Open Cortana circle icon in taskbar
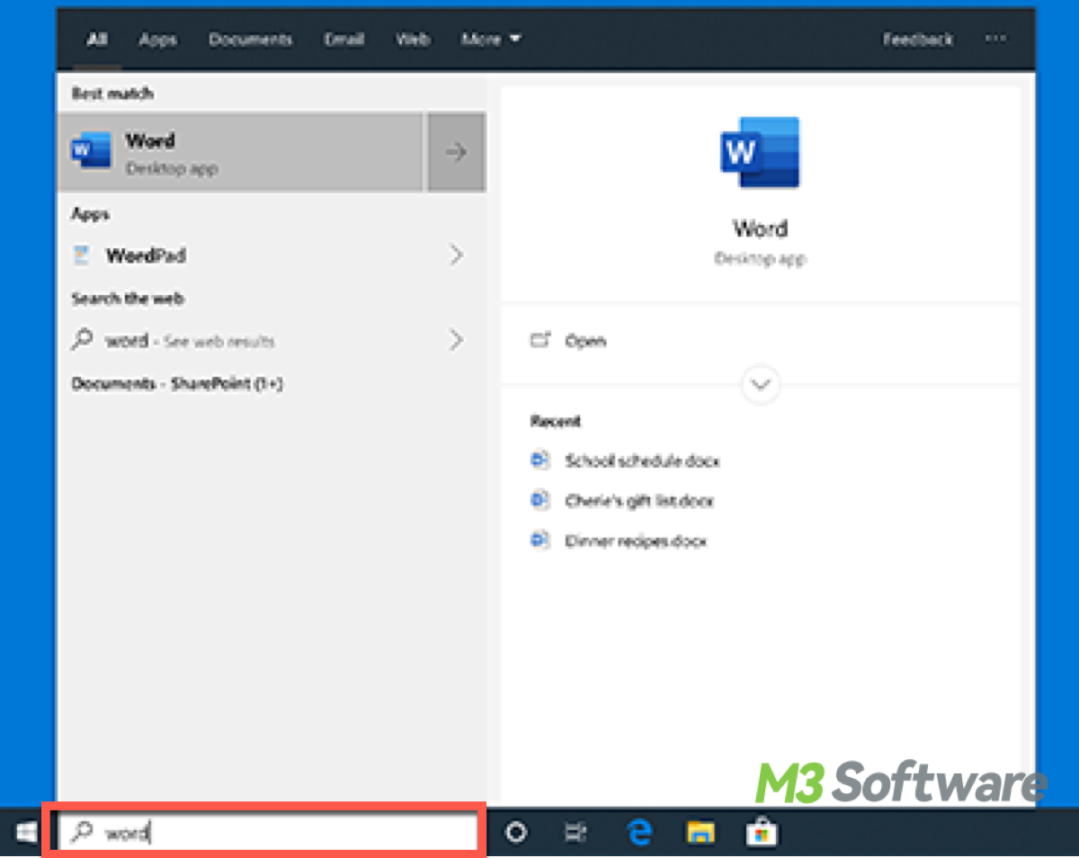1079x858 pixels. point(516,834)
